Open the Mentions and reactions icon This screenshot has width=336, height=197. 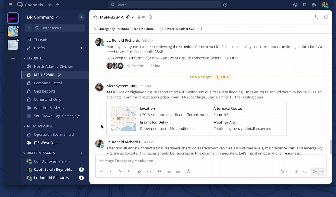click(x=295, y=5)
